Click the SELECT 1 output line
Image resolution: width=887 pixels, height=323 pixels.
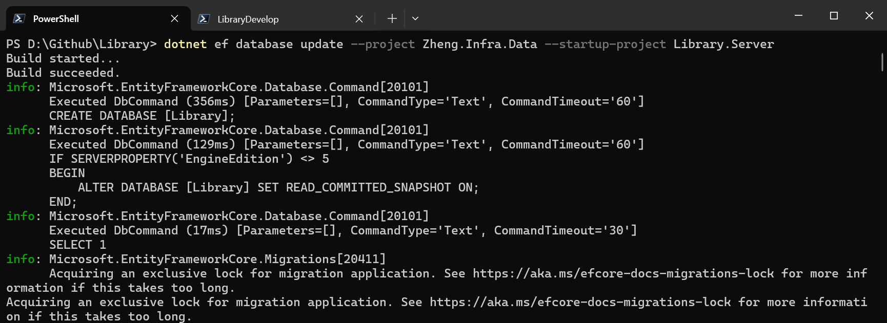77,245
